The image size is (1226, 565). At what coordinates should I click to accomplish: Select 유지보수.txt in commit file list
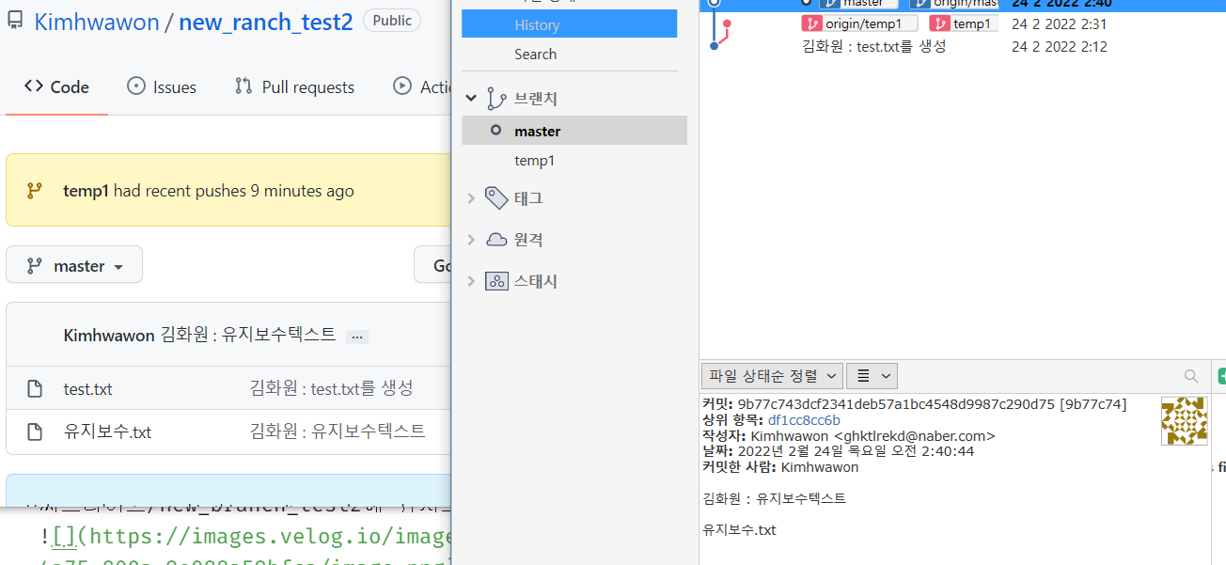point(739,529)
